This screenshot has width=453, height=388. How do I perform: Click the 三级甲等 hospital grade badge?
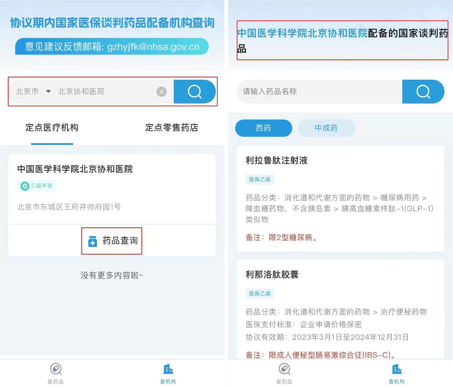click(37, 186)
